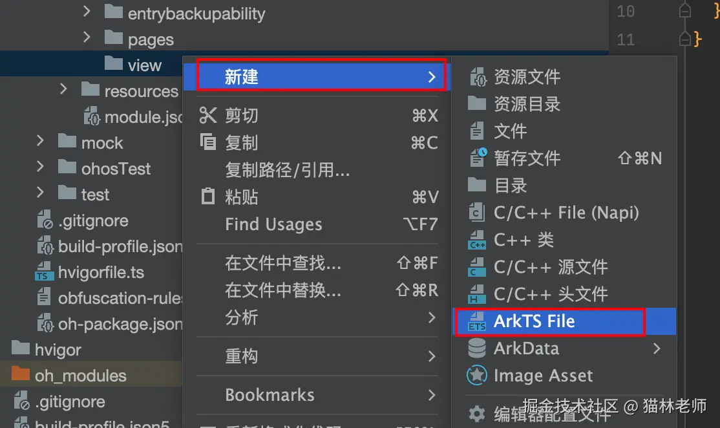Expand the test folder chevron
720x428 pixels.
[x=40, y=192]
